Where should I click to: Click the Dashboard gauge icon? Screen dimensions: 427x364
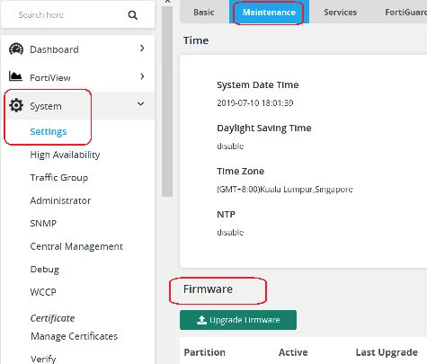(x=16, y=49)
